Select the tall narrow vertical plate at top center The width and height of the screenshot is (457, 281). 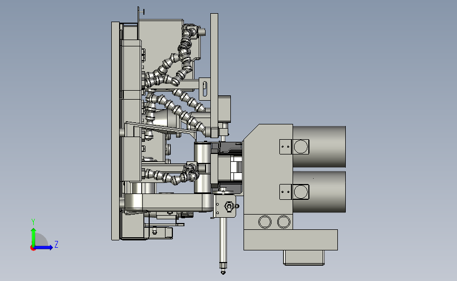point(214,74)
